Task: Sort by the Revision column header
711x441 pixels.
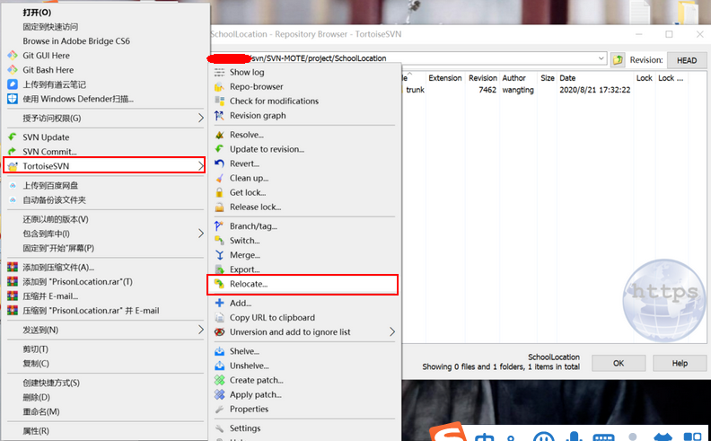Action: (483, 78)
